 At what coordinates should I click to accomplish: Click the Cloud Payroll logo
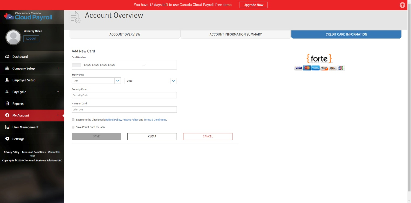(28, 16)
